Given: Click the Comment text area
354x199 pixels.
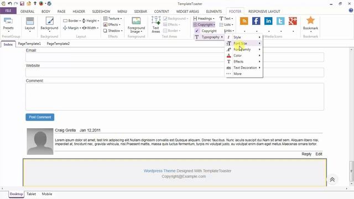Looking at the screenshot, I should coord(175,97).
